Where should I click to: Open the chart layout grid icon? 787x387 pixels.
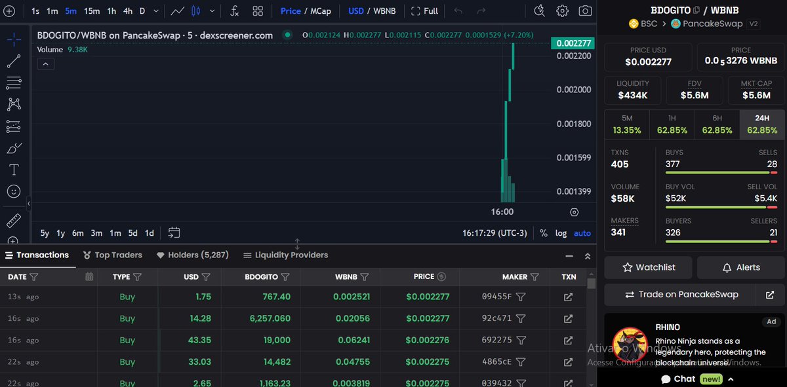[x=258, y=11]
